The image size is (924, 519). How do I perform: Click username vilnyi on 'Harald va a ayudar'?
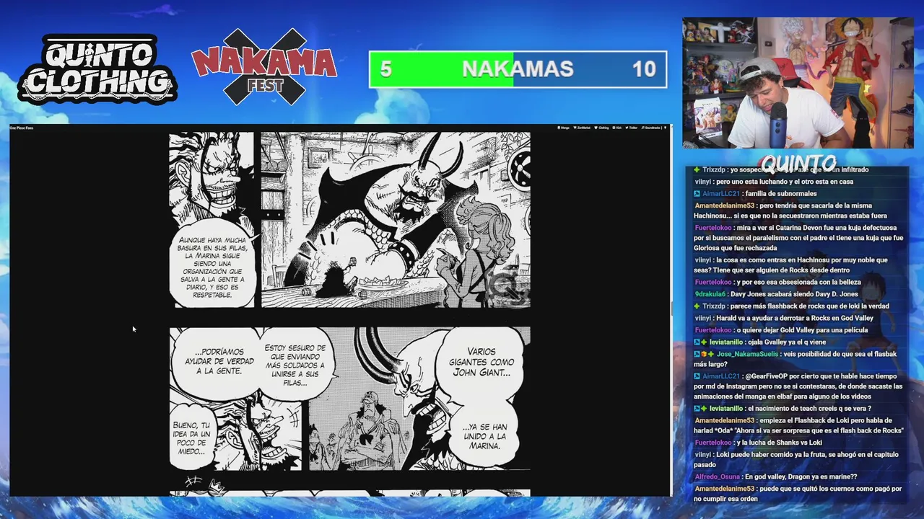[702, 318]
